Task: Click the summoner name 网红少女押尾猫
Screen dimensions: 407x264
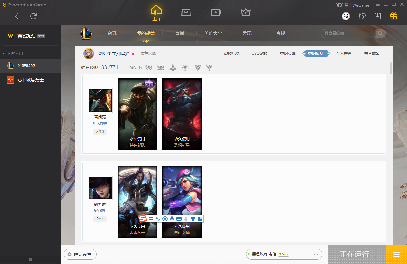Action: click(114, 53)
